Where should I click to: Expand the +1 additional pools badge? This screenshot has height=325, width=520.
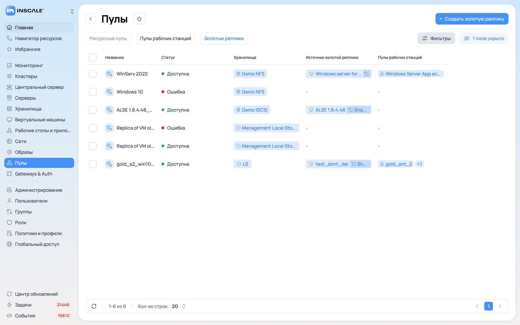[419, 164]
